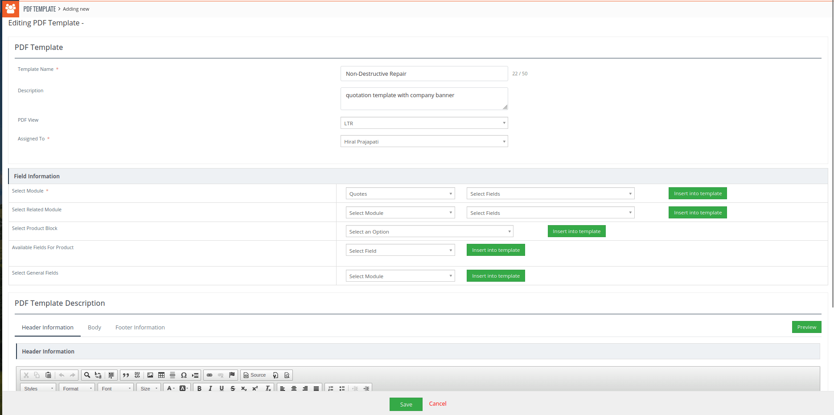
Task: Open the Format dropdown in editor
Action: coord(77,388)
